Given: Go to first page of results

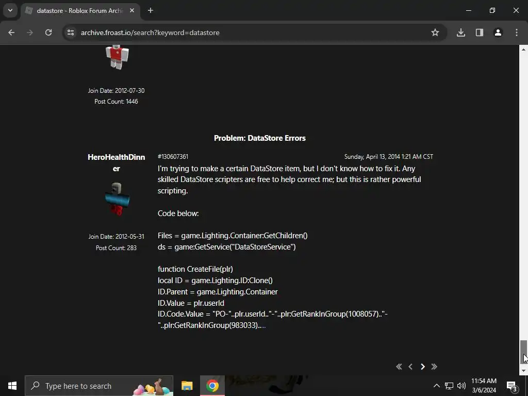Looking at the screenshot, I should coord(399,367).
